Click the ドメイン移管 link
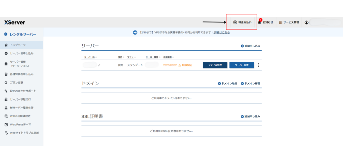 [x=251, y=84]
